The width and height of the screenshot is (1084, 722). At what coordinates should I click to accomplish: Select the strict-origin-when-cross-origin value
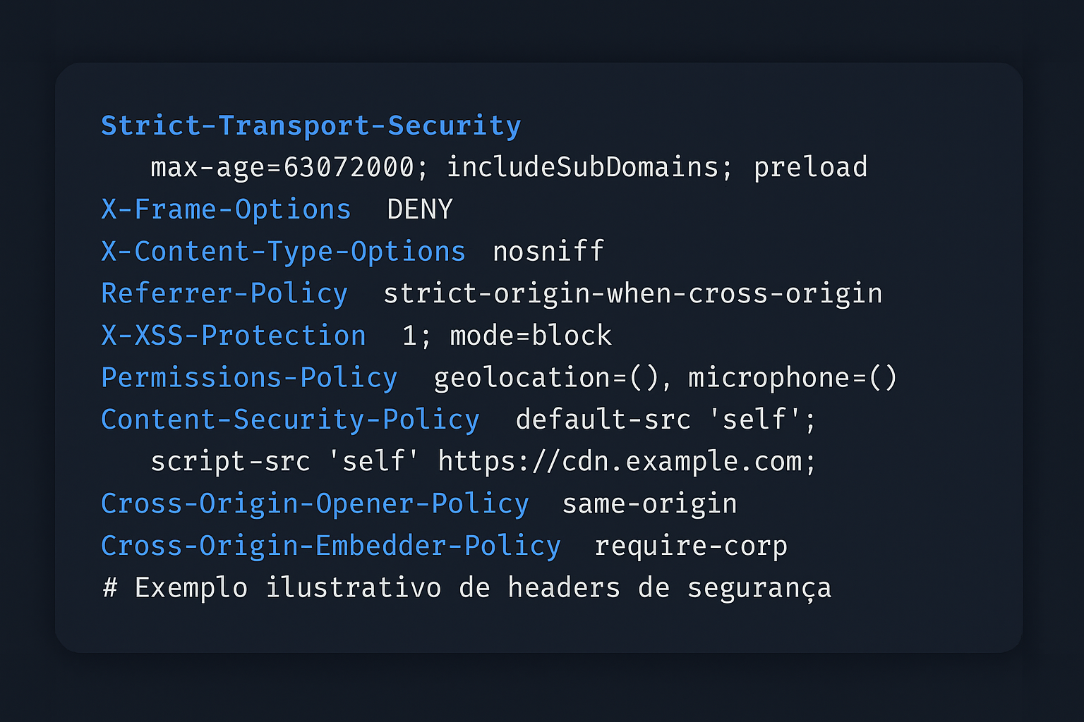632,293
